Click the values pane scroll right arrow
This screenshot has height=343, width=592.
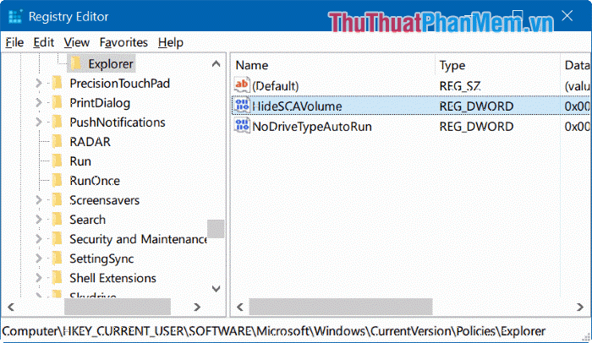580,308
